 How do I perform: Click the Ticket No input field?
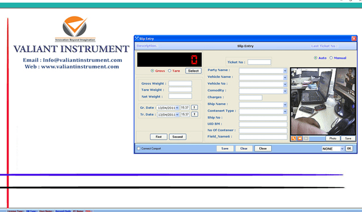click(259, 62)
